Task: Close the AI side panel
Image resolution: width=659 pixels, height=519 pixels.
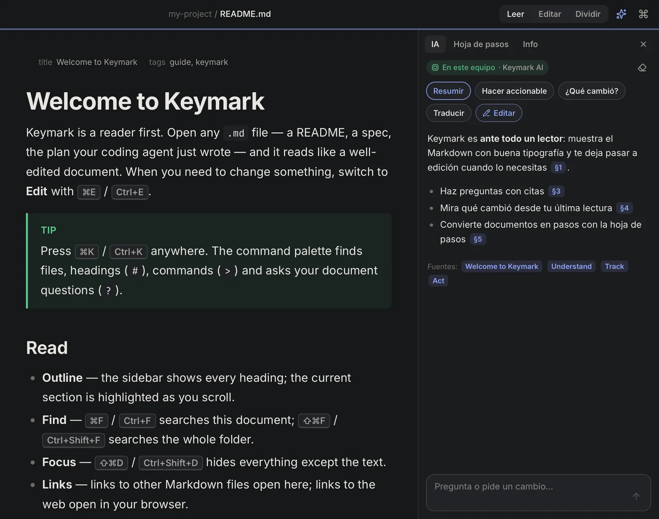Action: (643, 44)
